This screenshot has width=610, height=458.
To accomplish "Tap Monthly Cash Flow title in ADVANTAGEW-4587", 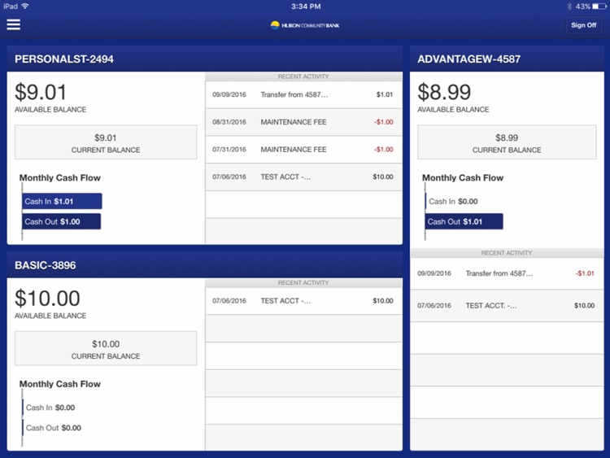I will 463,178.
